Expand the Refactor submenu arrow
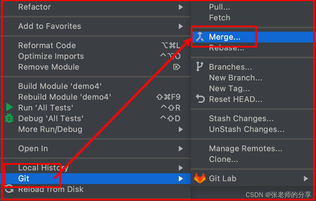 point(181,7)
